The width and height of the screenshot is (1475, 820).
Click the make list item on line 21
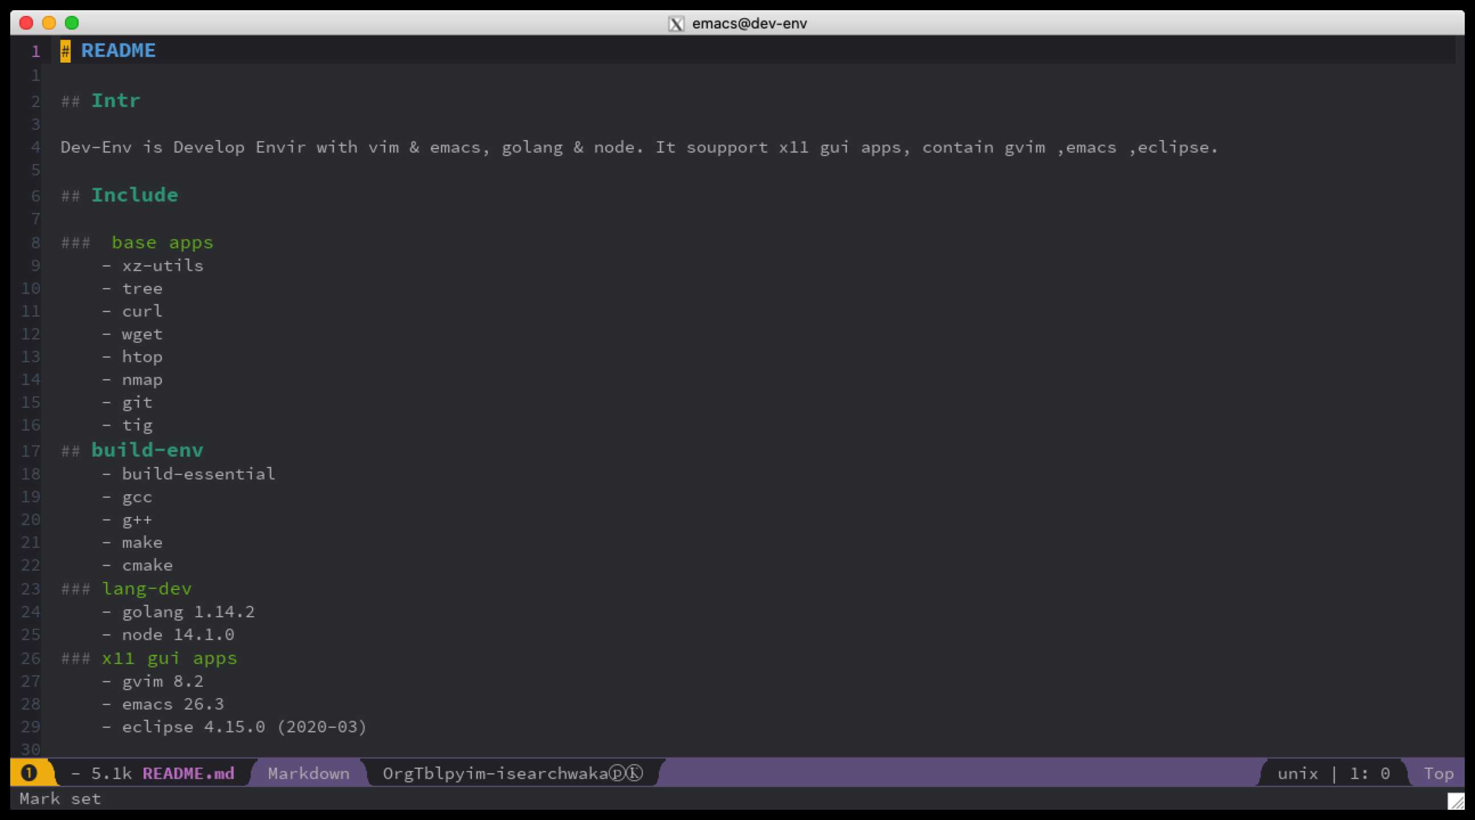pos(142,543)
